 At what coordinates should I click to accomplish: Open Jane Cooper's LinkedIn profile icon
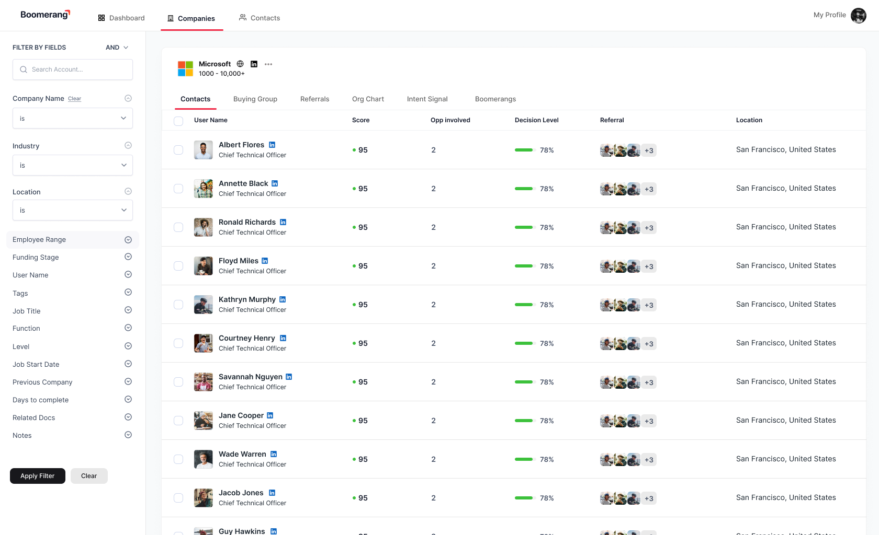tap(270, 415)
